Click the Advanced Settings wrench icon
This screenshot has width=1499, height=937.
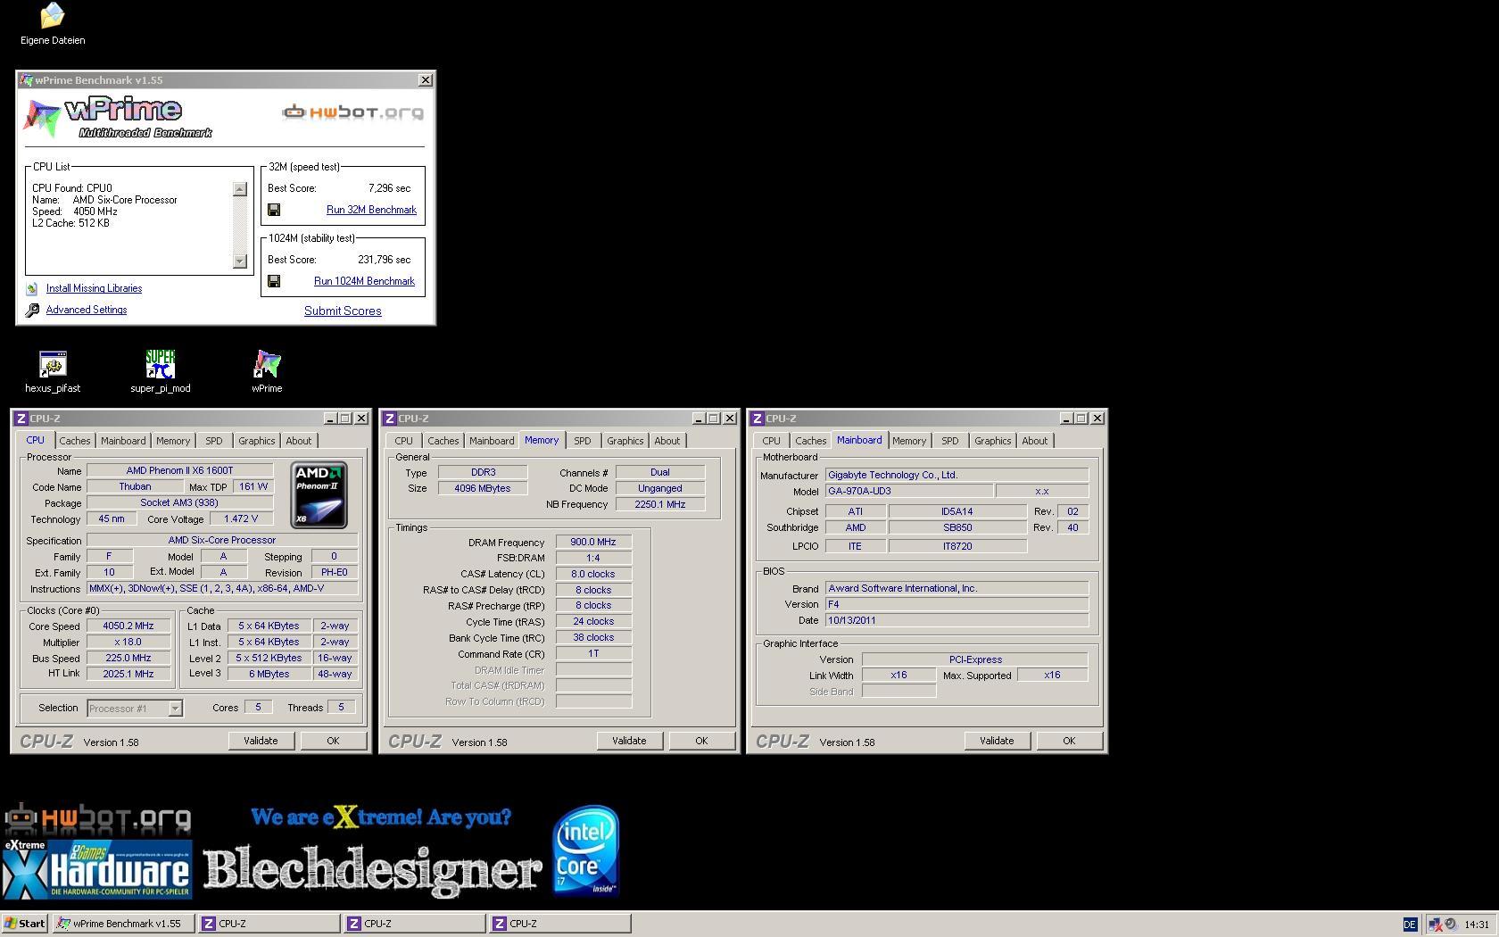[32, 310]
